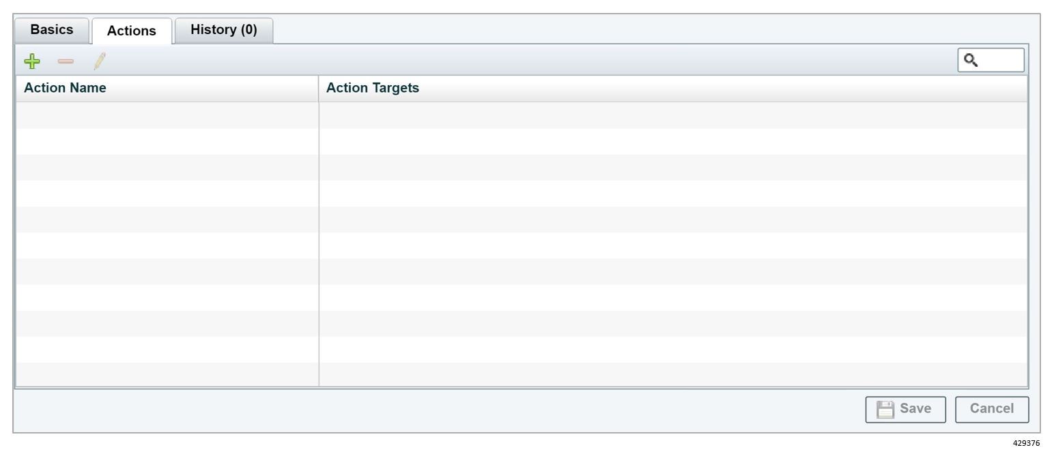This screenshot has height=456, width=1054.
Task: Click the floppy disk icon on Save
Action: [x=885, y=409]
